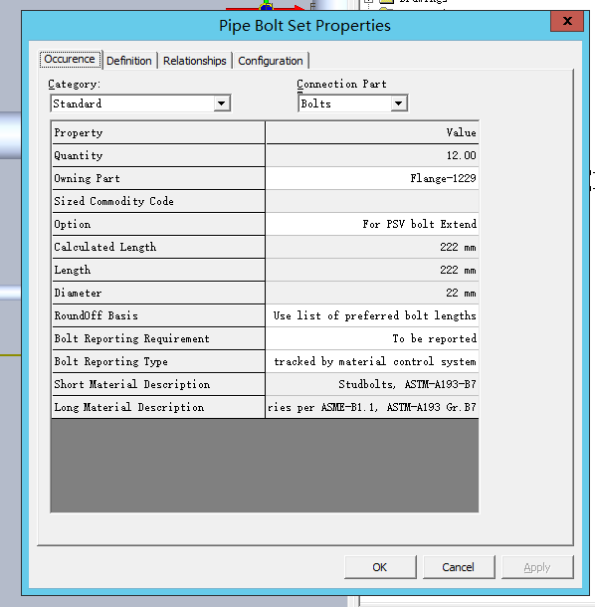The width and height of the screenshot is (595, 607).
Task: Click the To be reported value
Action: (372, 338)
